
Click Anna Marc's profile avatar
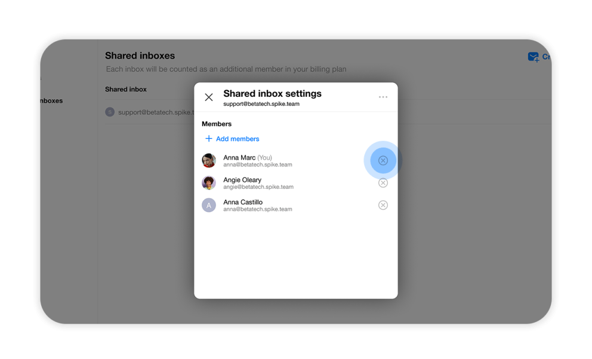coord(209,160)
